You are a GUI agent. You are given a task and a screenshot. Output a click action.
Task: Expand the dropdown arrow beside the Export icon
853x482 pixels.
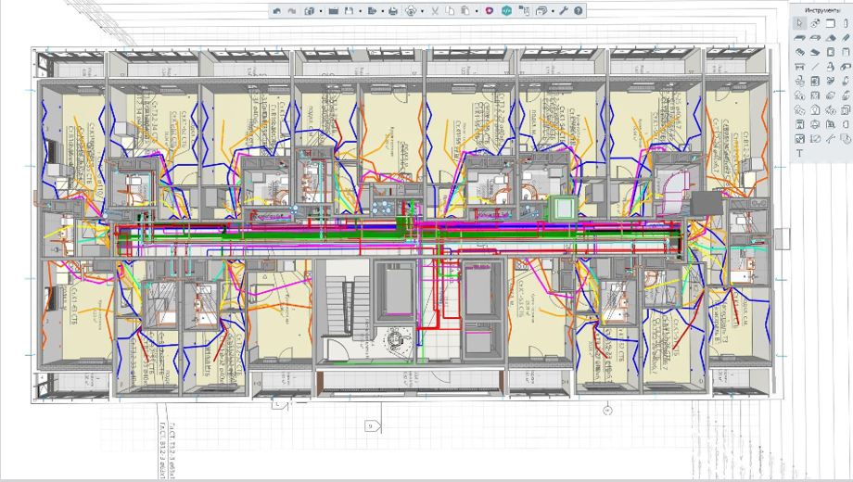click(382, 11)
